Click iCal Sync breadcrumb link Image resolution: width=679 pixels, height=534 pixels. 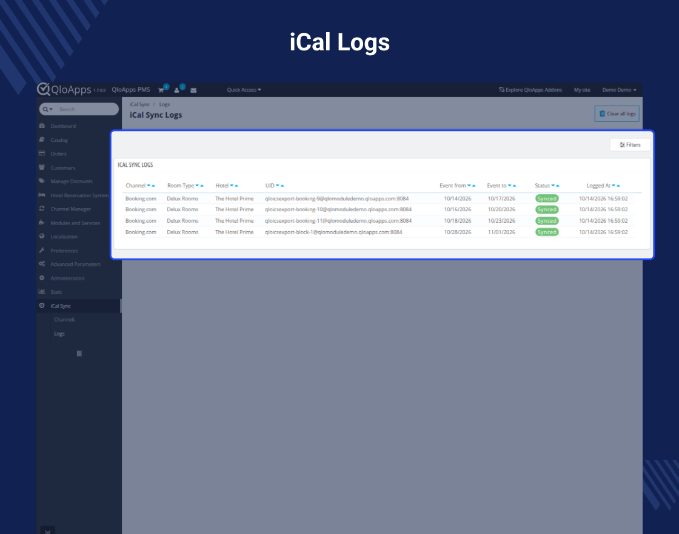pos(139,104)
